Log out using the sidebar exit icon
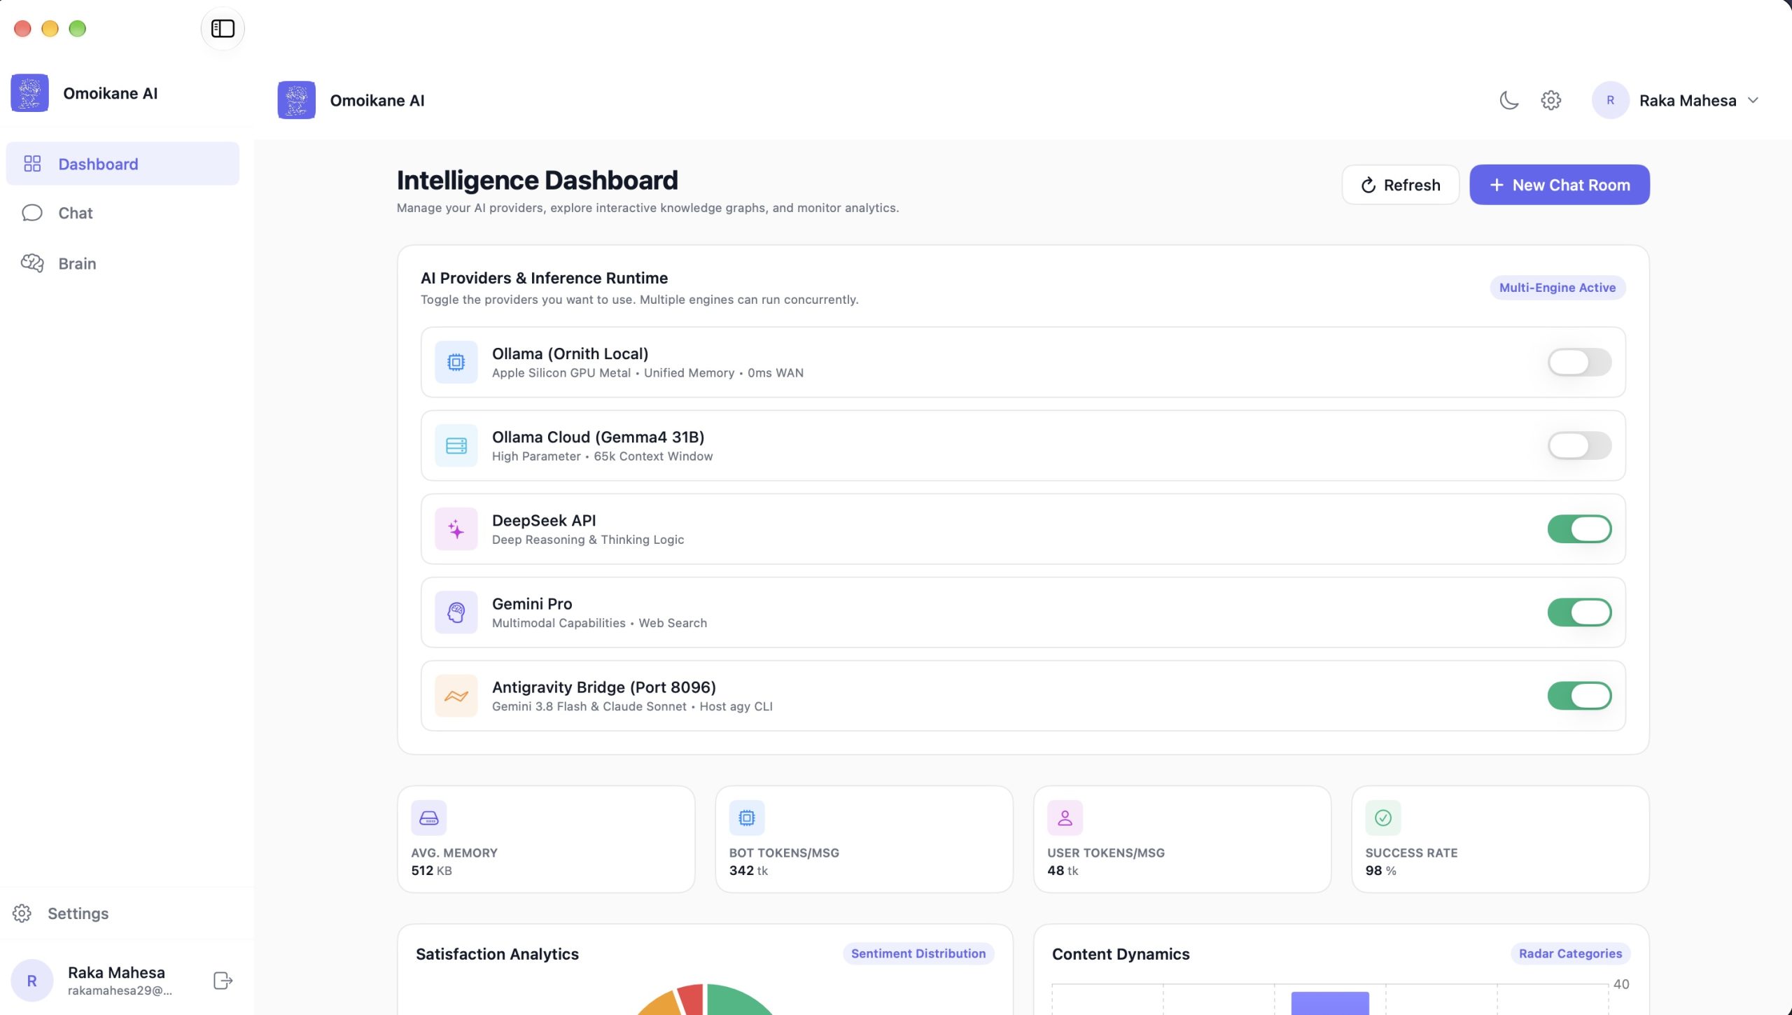This screenshot has height=1015, width=1792. coord(223,981)
